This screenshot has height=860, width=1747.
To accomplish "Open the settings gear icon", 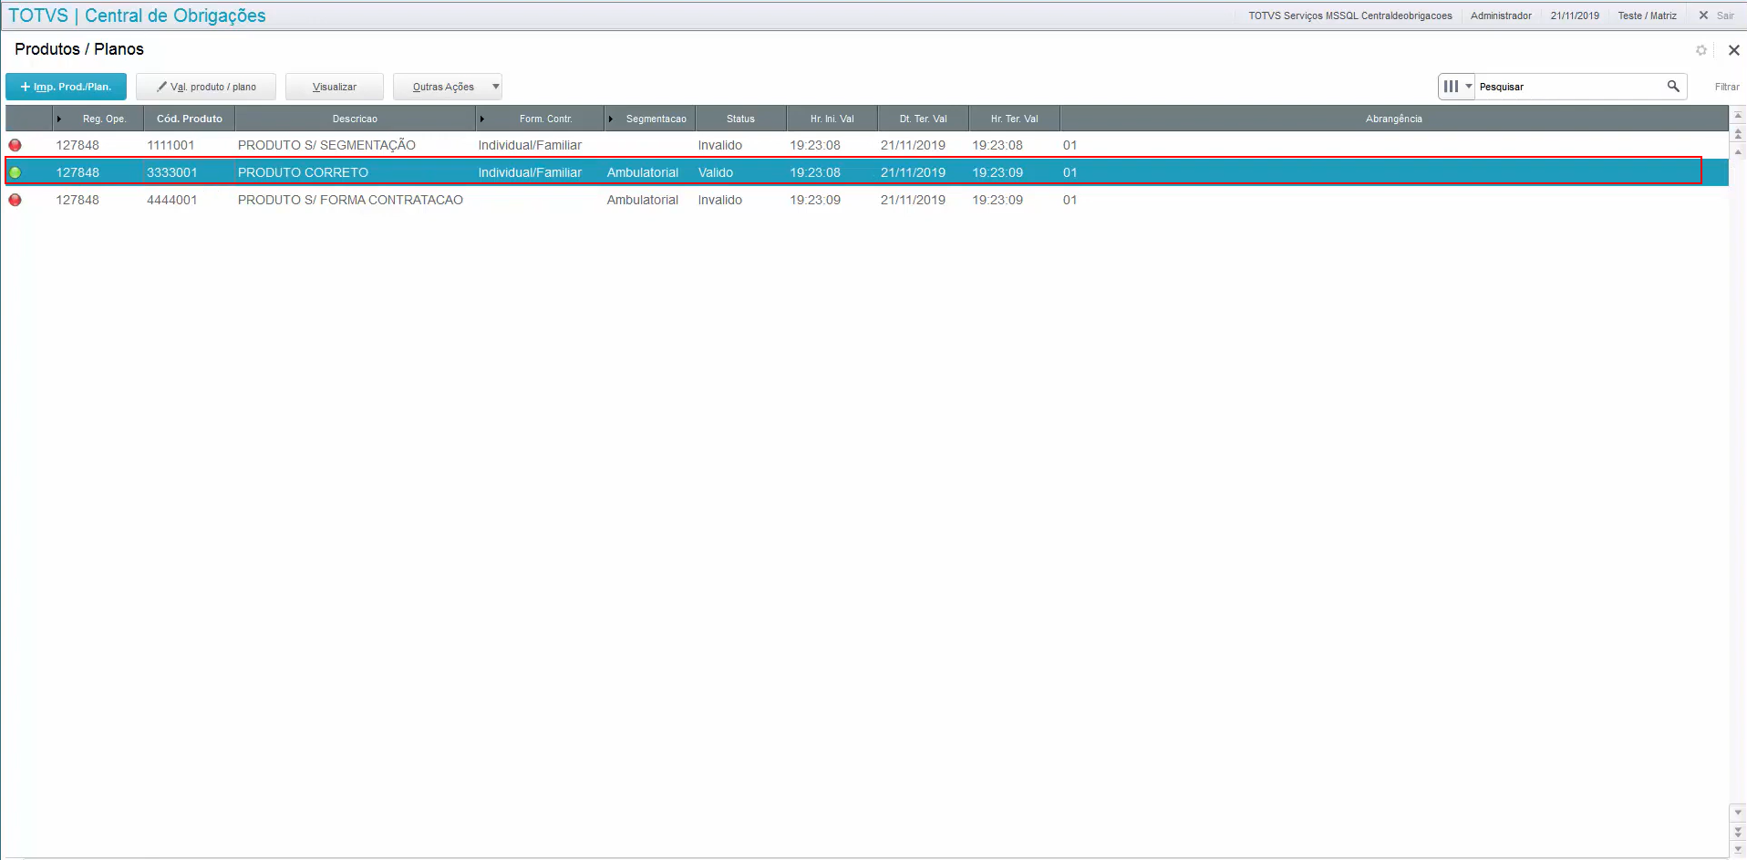I will pyautogui.click(x=1701, y=50).
